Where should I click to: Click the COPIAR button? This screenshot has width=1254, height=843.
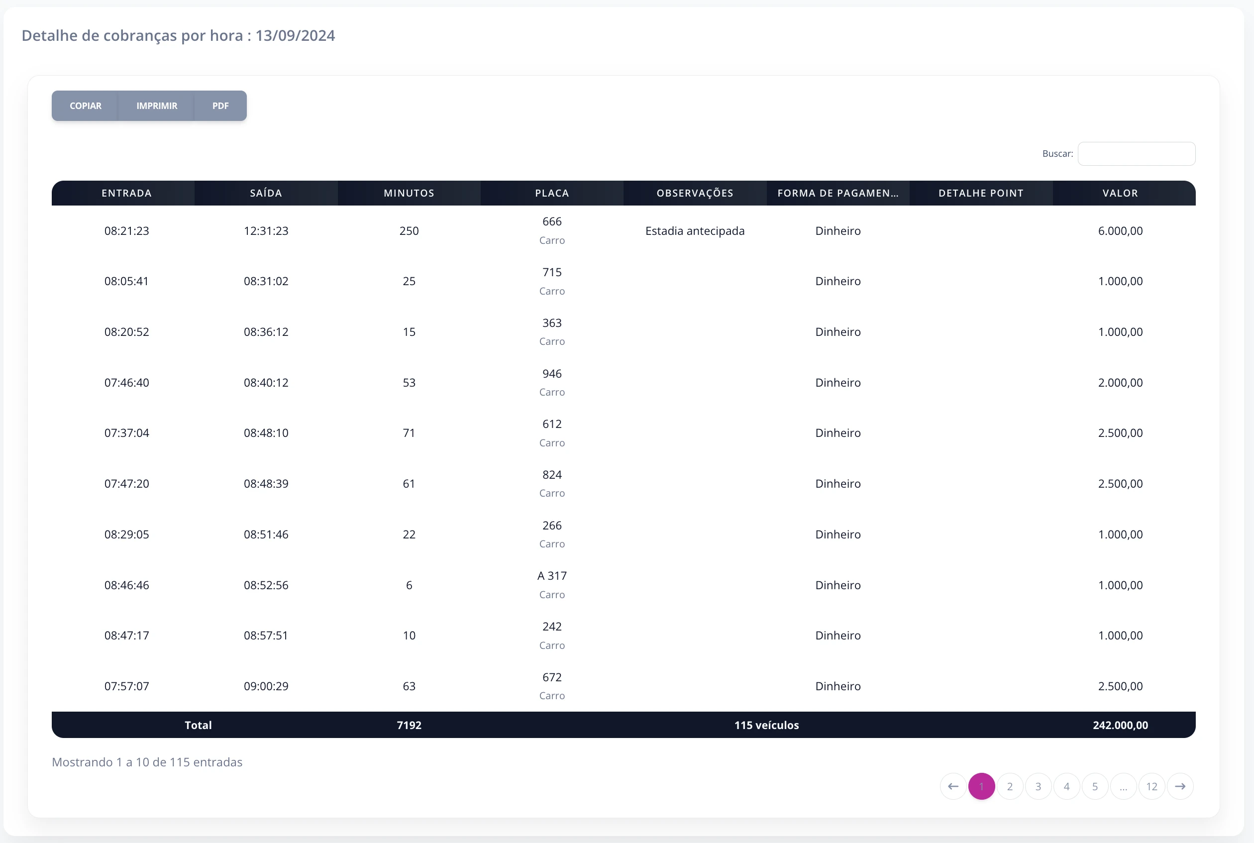(86, 106)
